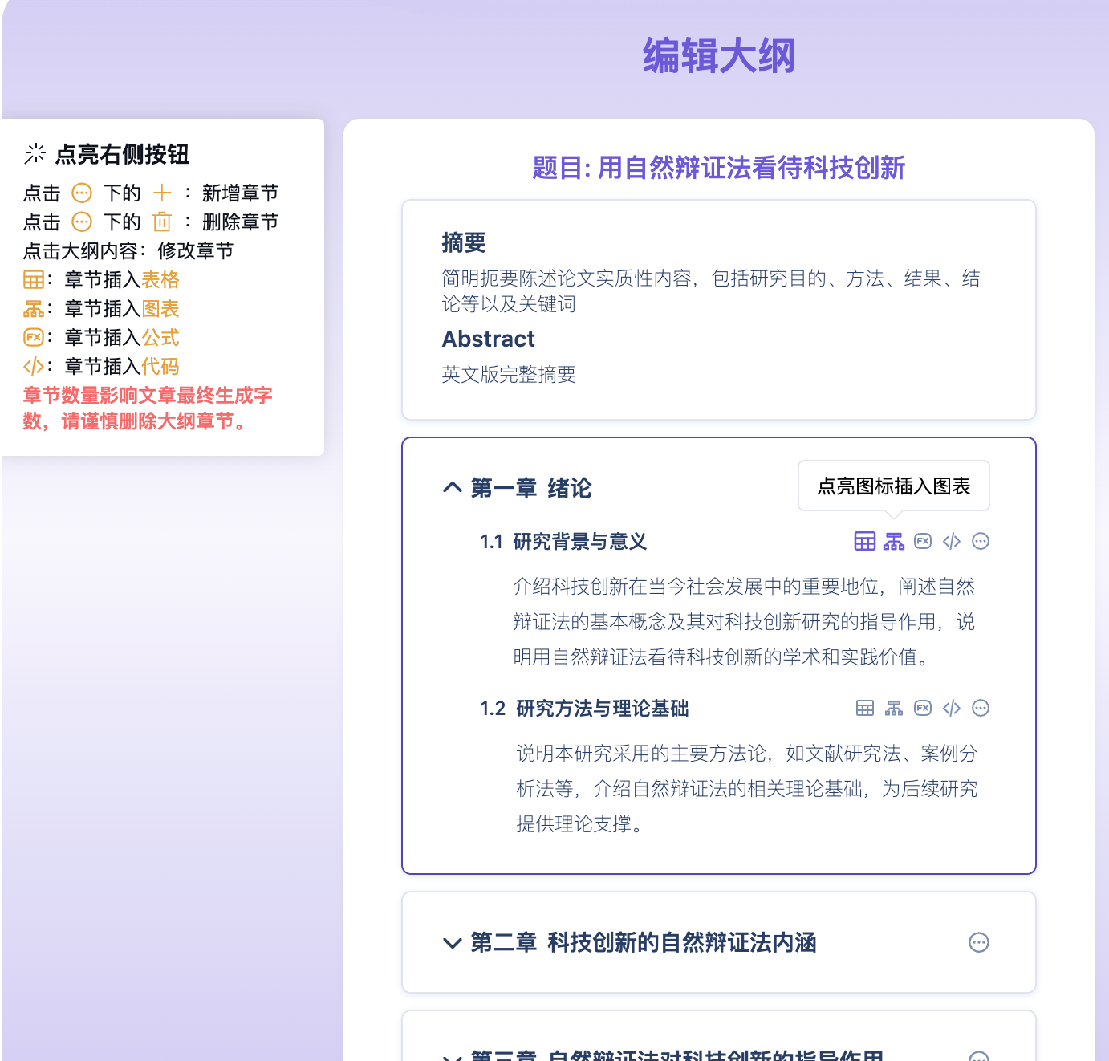Select the formula icon in section 1.2
The width and height of the screenshot is (1109, 1061).
[923, 708]
